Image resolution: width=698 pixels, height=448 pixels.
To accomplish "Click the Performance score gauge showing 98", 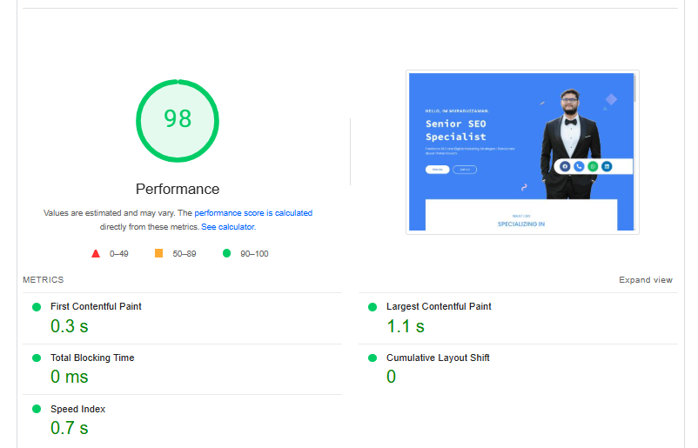I will coord(178,120).
